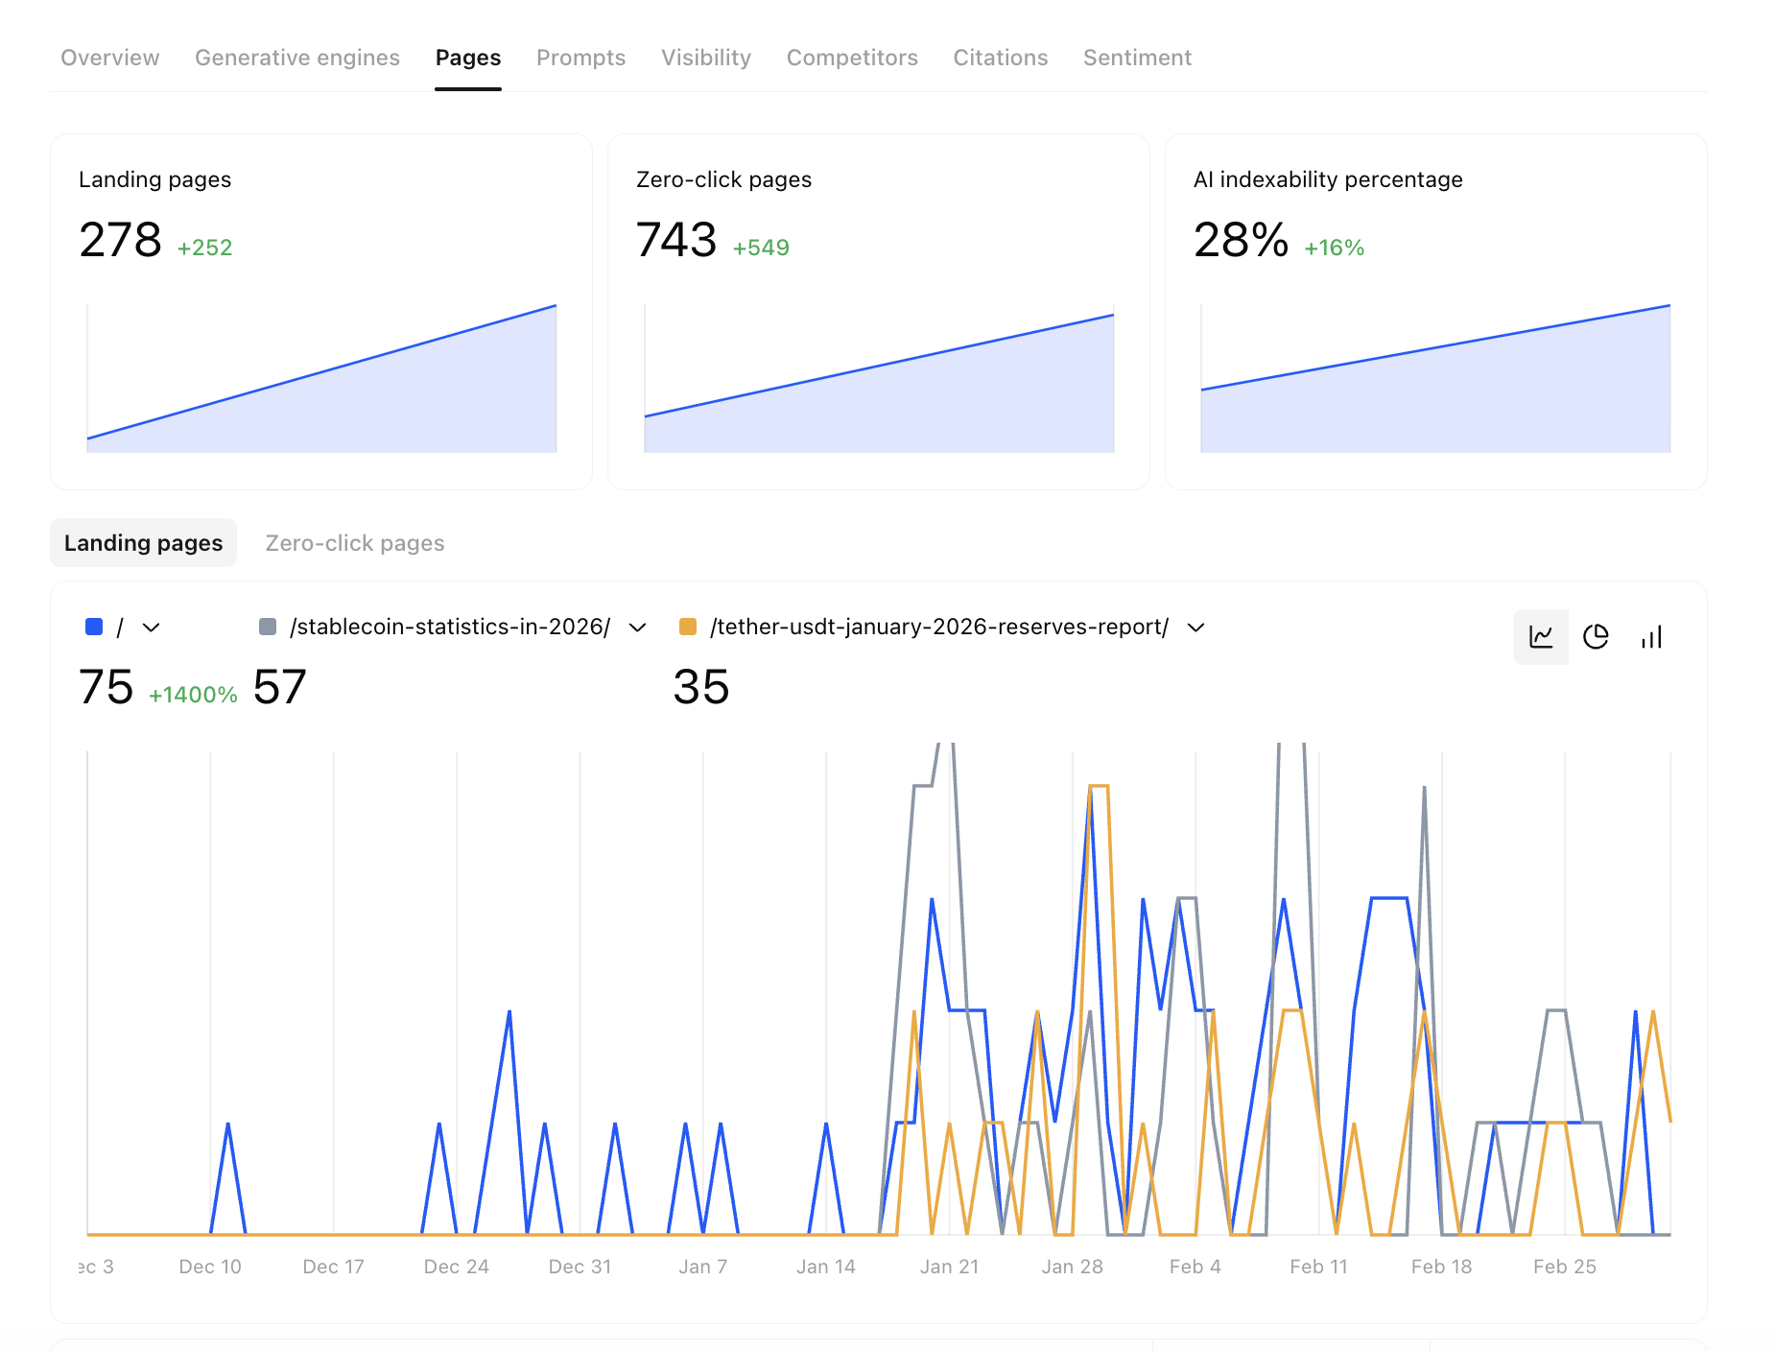Click the Feb 11 axis label
The image size is (1775, 1351).
click(1318, 1267)
